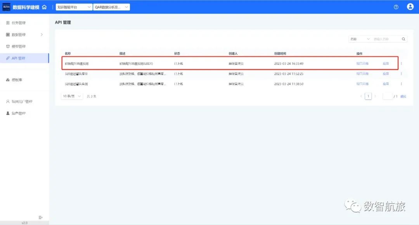Screen dimensions: 419x225
Task: Open the 知识智能平台 dropdown
Action: pos(74,7)
